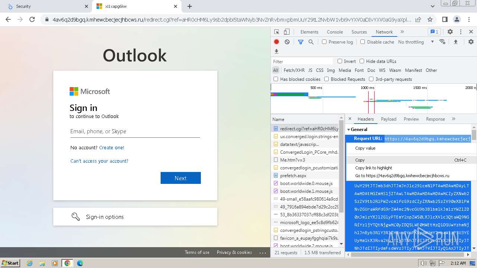The width and height of the screenshot is (477, 268).
Task: Check Hide data URLs checkbox
Action: [362, 61]
